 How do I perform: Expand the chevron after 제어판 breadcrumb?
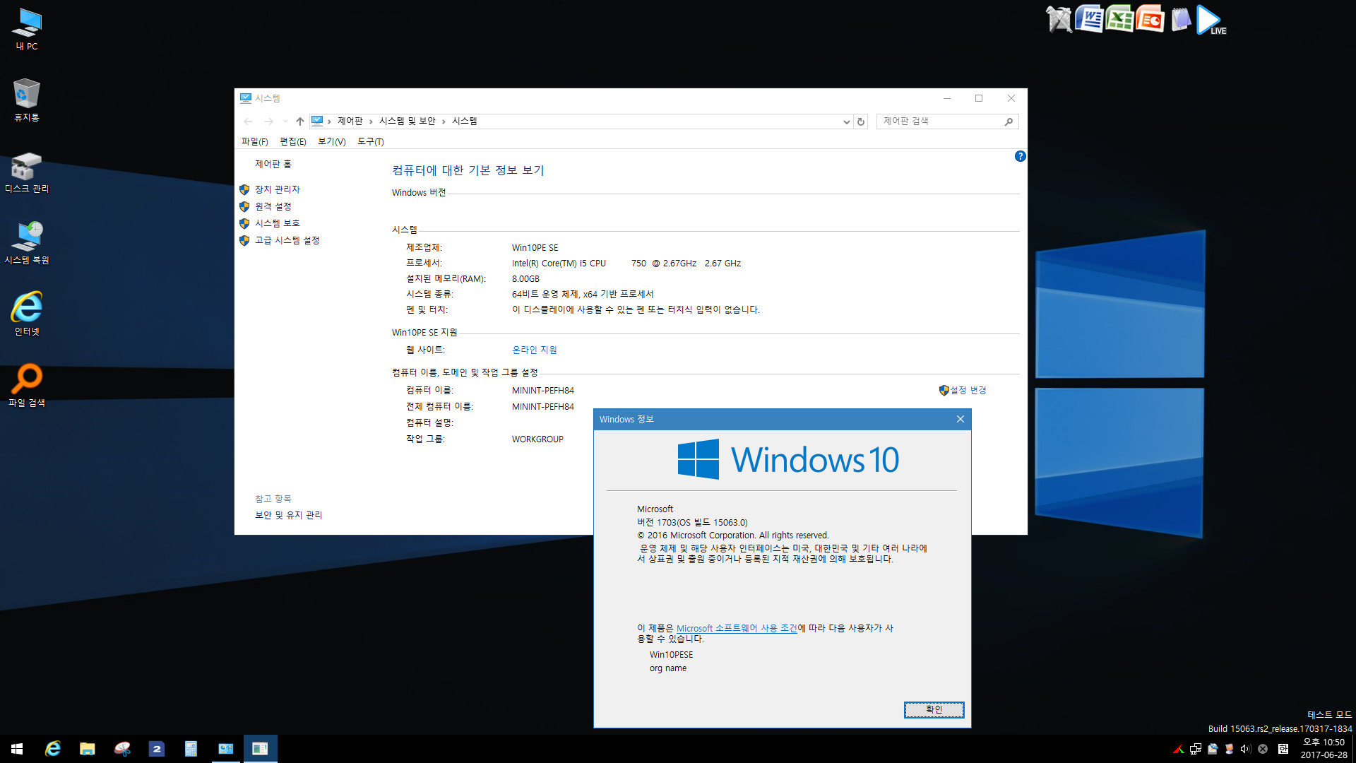tap(371, 122)
